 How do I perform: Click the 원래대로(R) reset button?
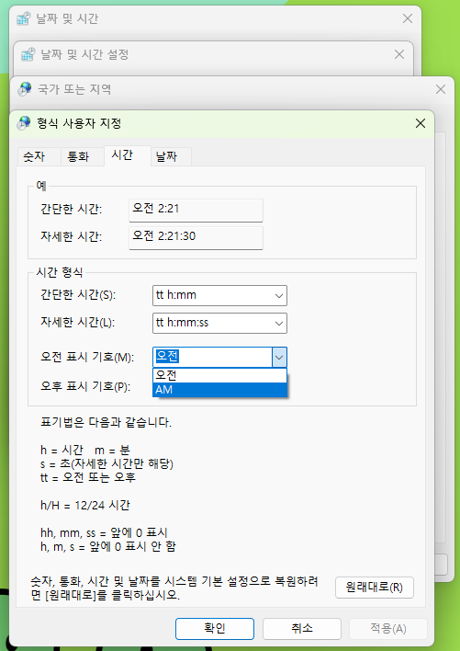(x=375, y=588)
